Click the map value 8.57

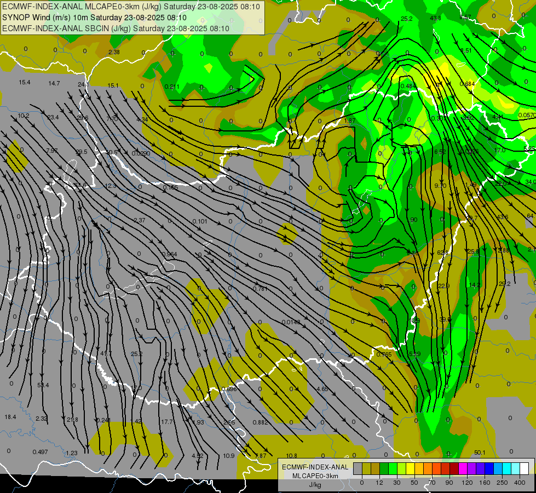click(x=465, y=17)
